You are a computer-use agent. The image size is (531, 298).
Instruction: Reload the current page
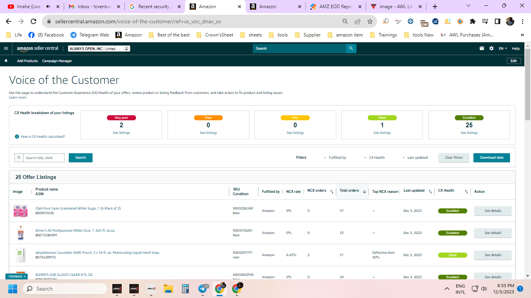click(33, 22)
